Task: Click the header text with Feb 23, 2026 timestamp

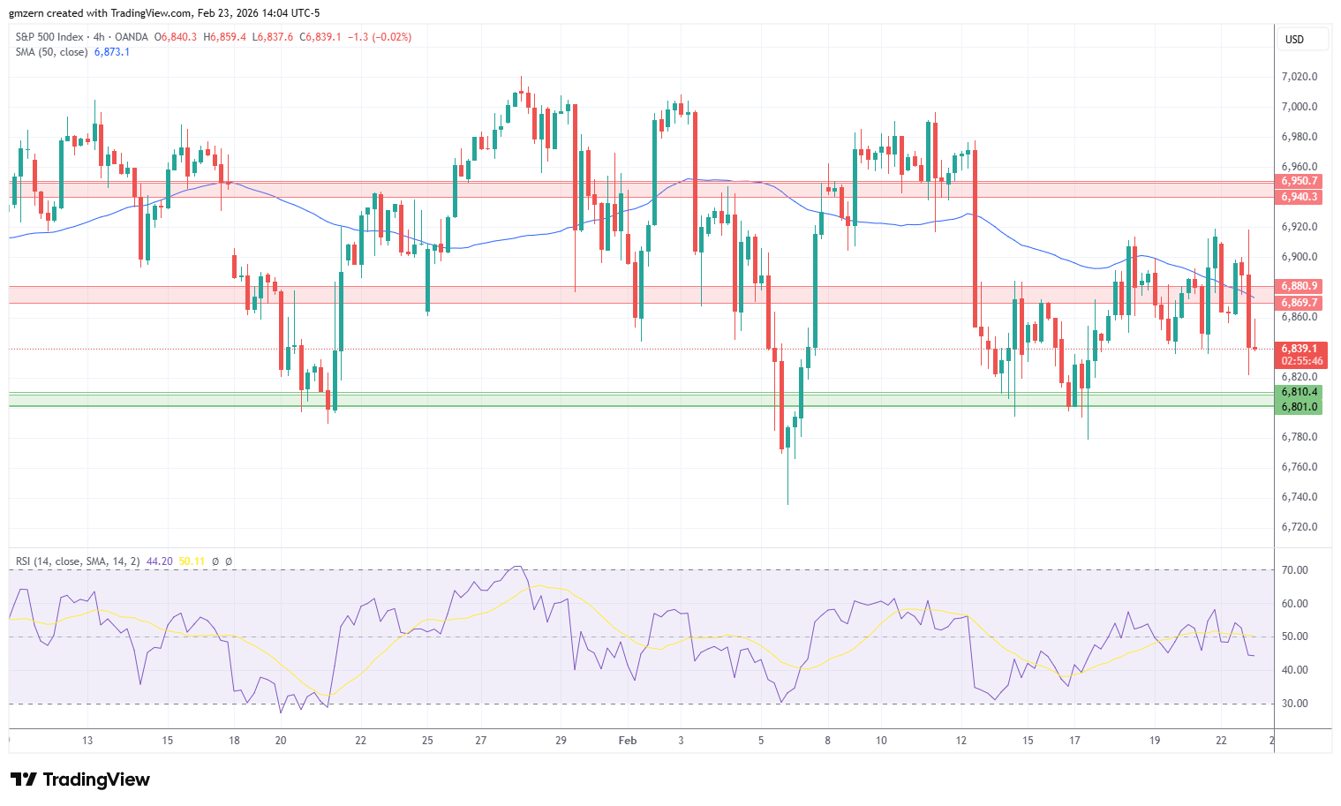Action: pos(164,13)
